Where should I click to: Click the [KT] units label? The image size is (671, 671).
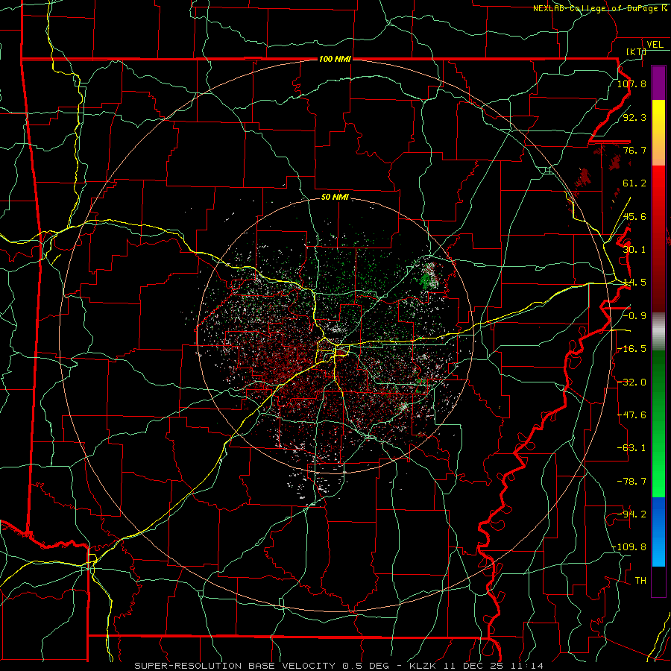pyautogui.click(x=636, y=51)
